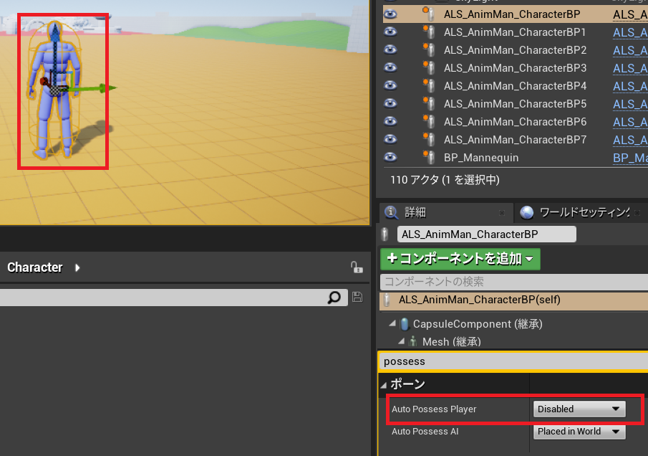Image resolution: width=648 pixels, height=456 pixels.
Task: Click the magnifier search icon in Character panel
Action: [x=334, y=297]
